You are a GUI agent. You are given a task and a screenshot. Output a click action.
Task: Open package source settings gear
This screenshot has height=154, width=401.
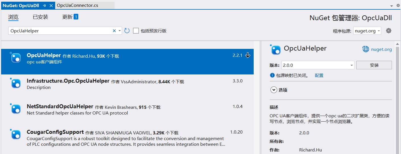[x=389, y=31]
